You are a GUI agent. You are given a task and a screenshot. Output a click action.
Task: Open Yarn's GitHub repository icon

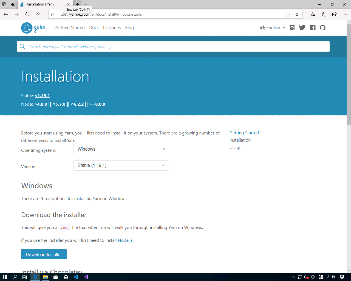tap(323, 27)
